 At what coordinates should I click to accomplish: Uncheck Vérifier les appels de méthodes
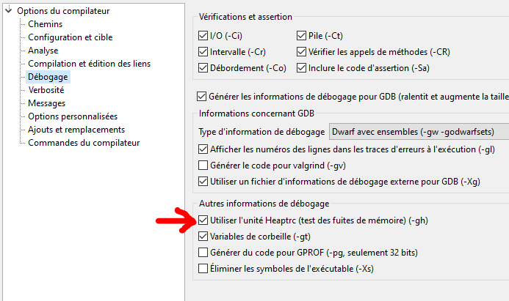click(x=302, y=52)
